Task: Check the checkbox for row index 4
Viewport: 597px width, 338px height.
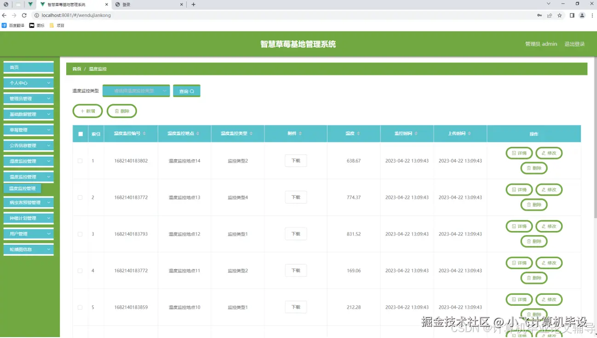Action: click(x=80, y=270)
